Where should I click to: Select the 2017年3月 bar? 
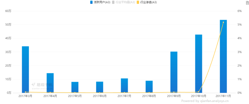(25, 69)
